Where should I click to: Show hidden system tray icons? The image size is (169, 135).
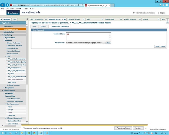pos(142,133)
